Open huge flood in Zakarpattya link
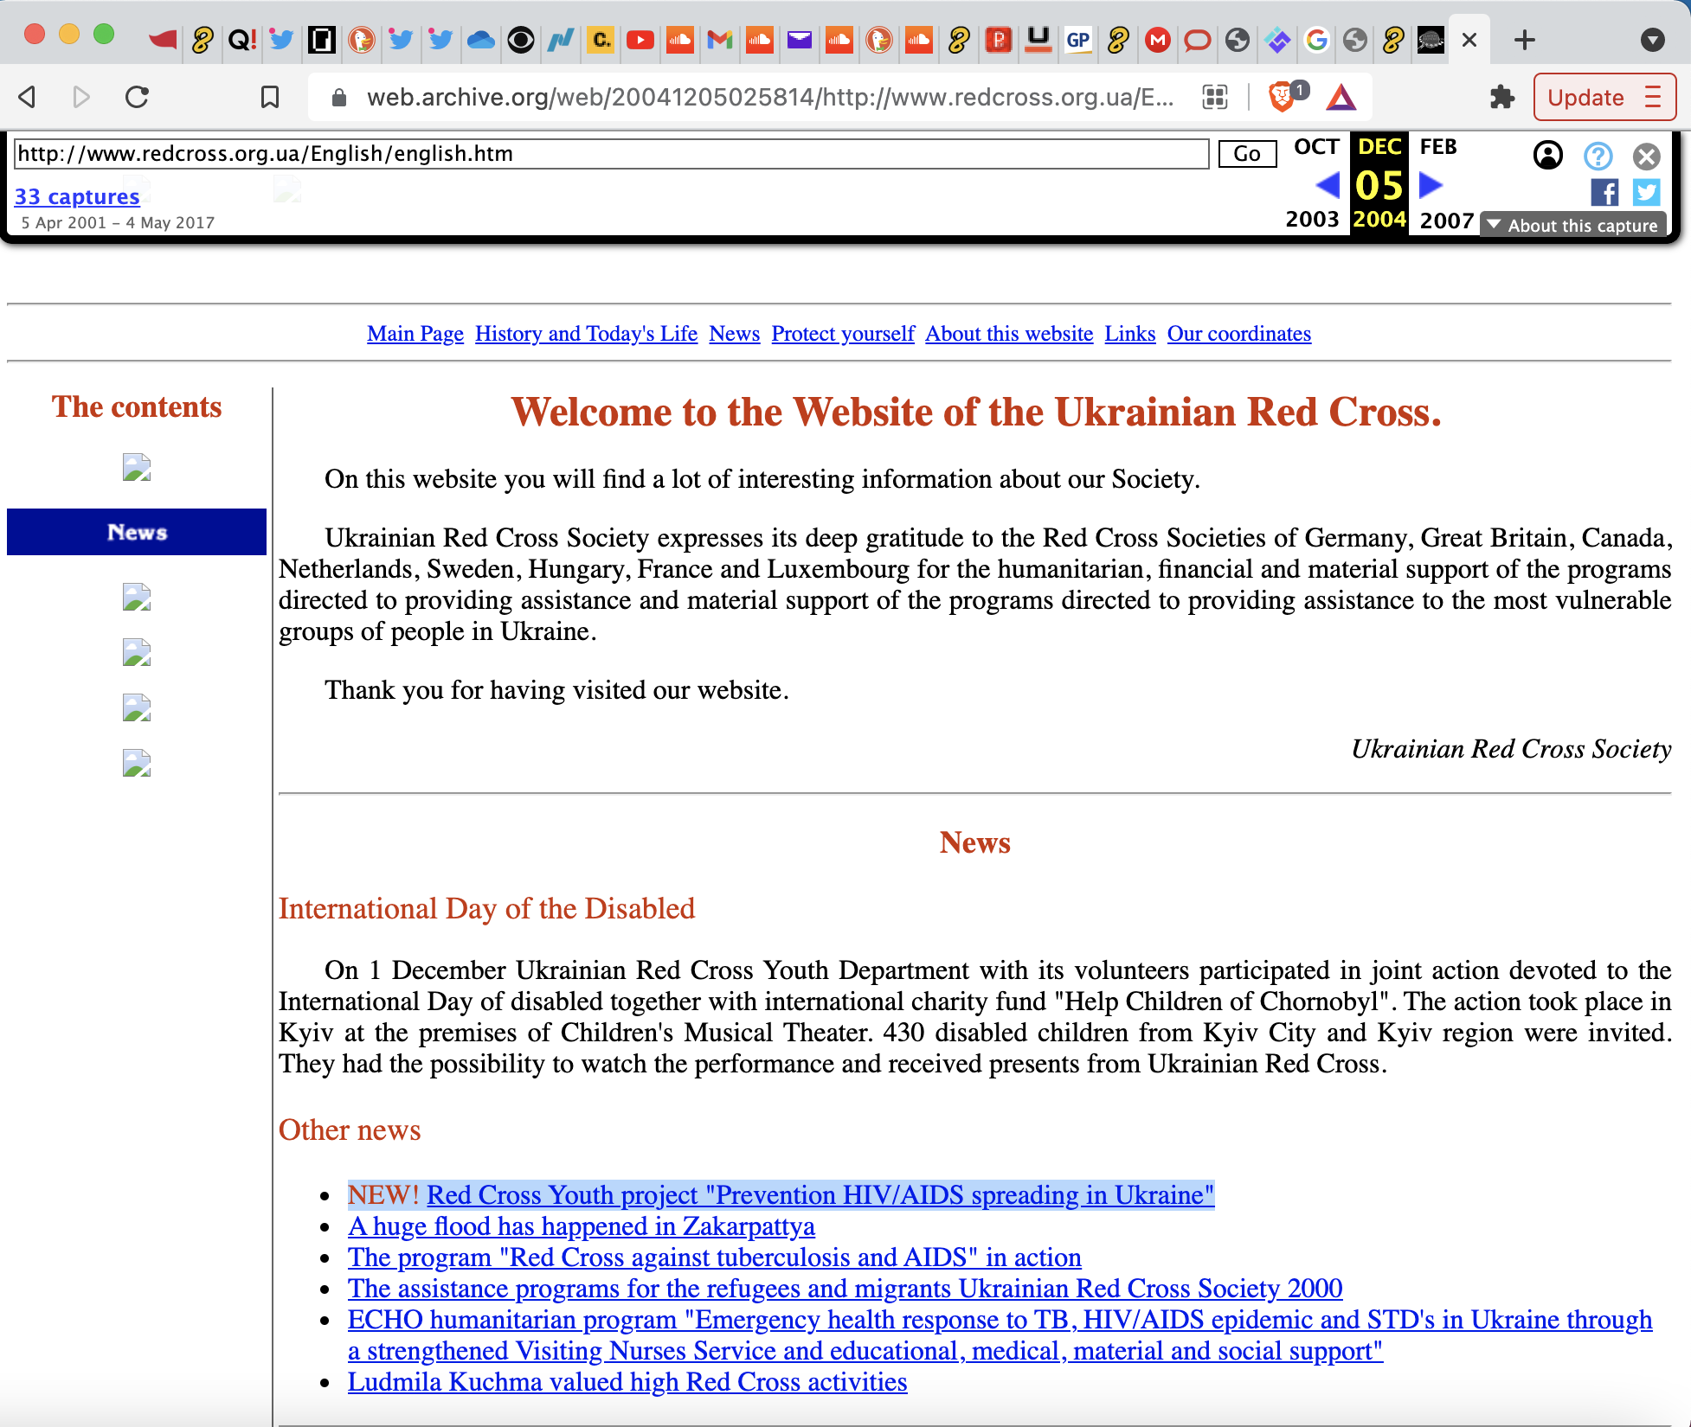Viewport: 1691px width, 1427px height. (582, 1226)
